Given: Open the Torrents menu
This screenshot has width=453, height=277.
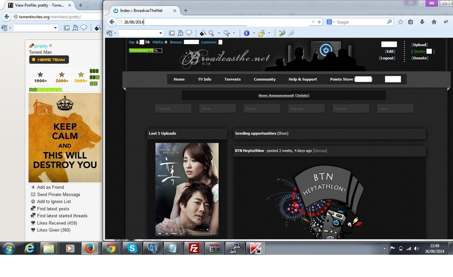Looking at the screenshot, I should [233, 79].
